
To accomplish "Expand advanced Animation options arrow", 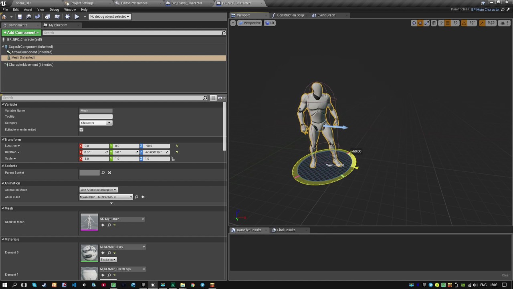I will [x=111, y=203].
